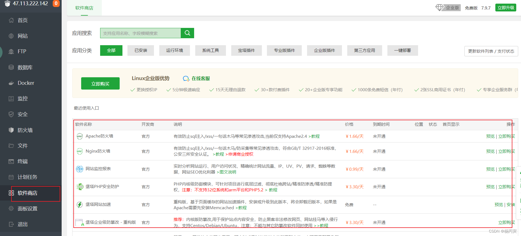Click the firewall icon beside 防火墙

pos(11,130)
